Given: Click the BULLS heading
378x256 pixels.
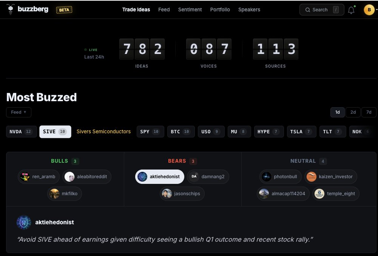Looking at the screenshot, I should point(59,161).
